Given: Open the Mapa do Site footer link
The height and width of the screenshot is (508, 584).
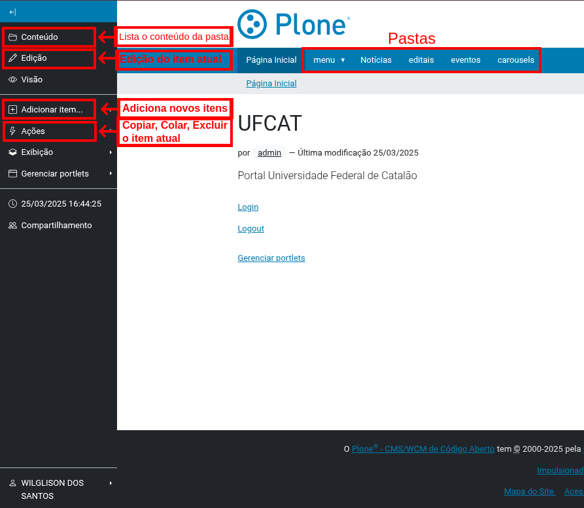Looking at the screenshot, I should pyautogui.click(x=530, y=492).
